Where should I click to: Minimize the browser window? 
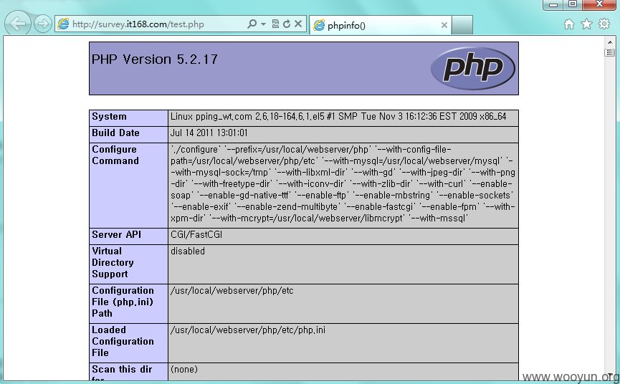(x=553, y=5)
